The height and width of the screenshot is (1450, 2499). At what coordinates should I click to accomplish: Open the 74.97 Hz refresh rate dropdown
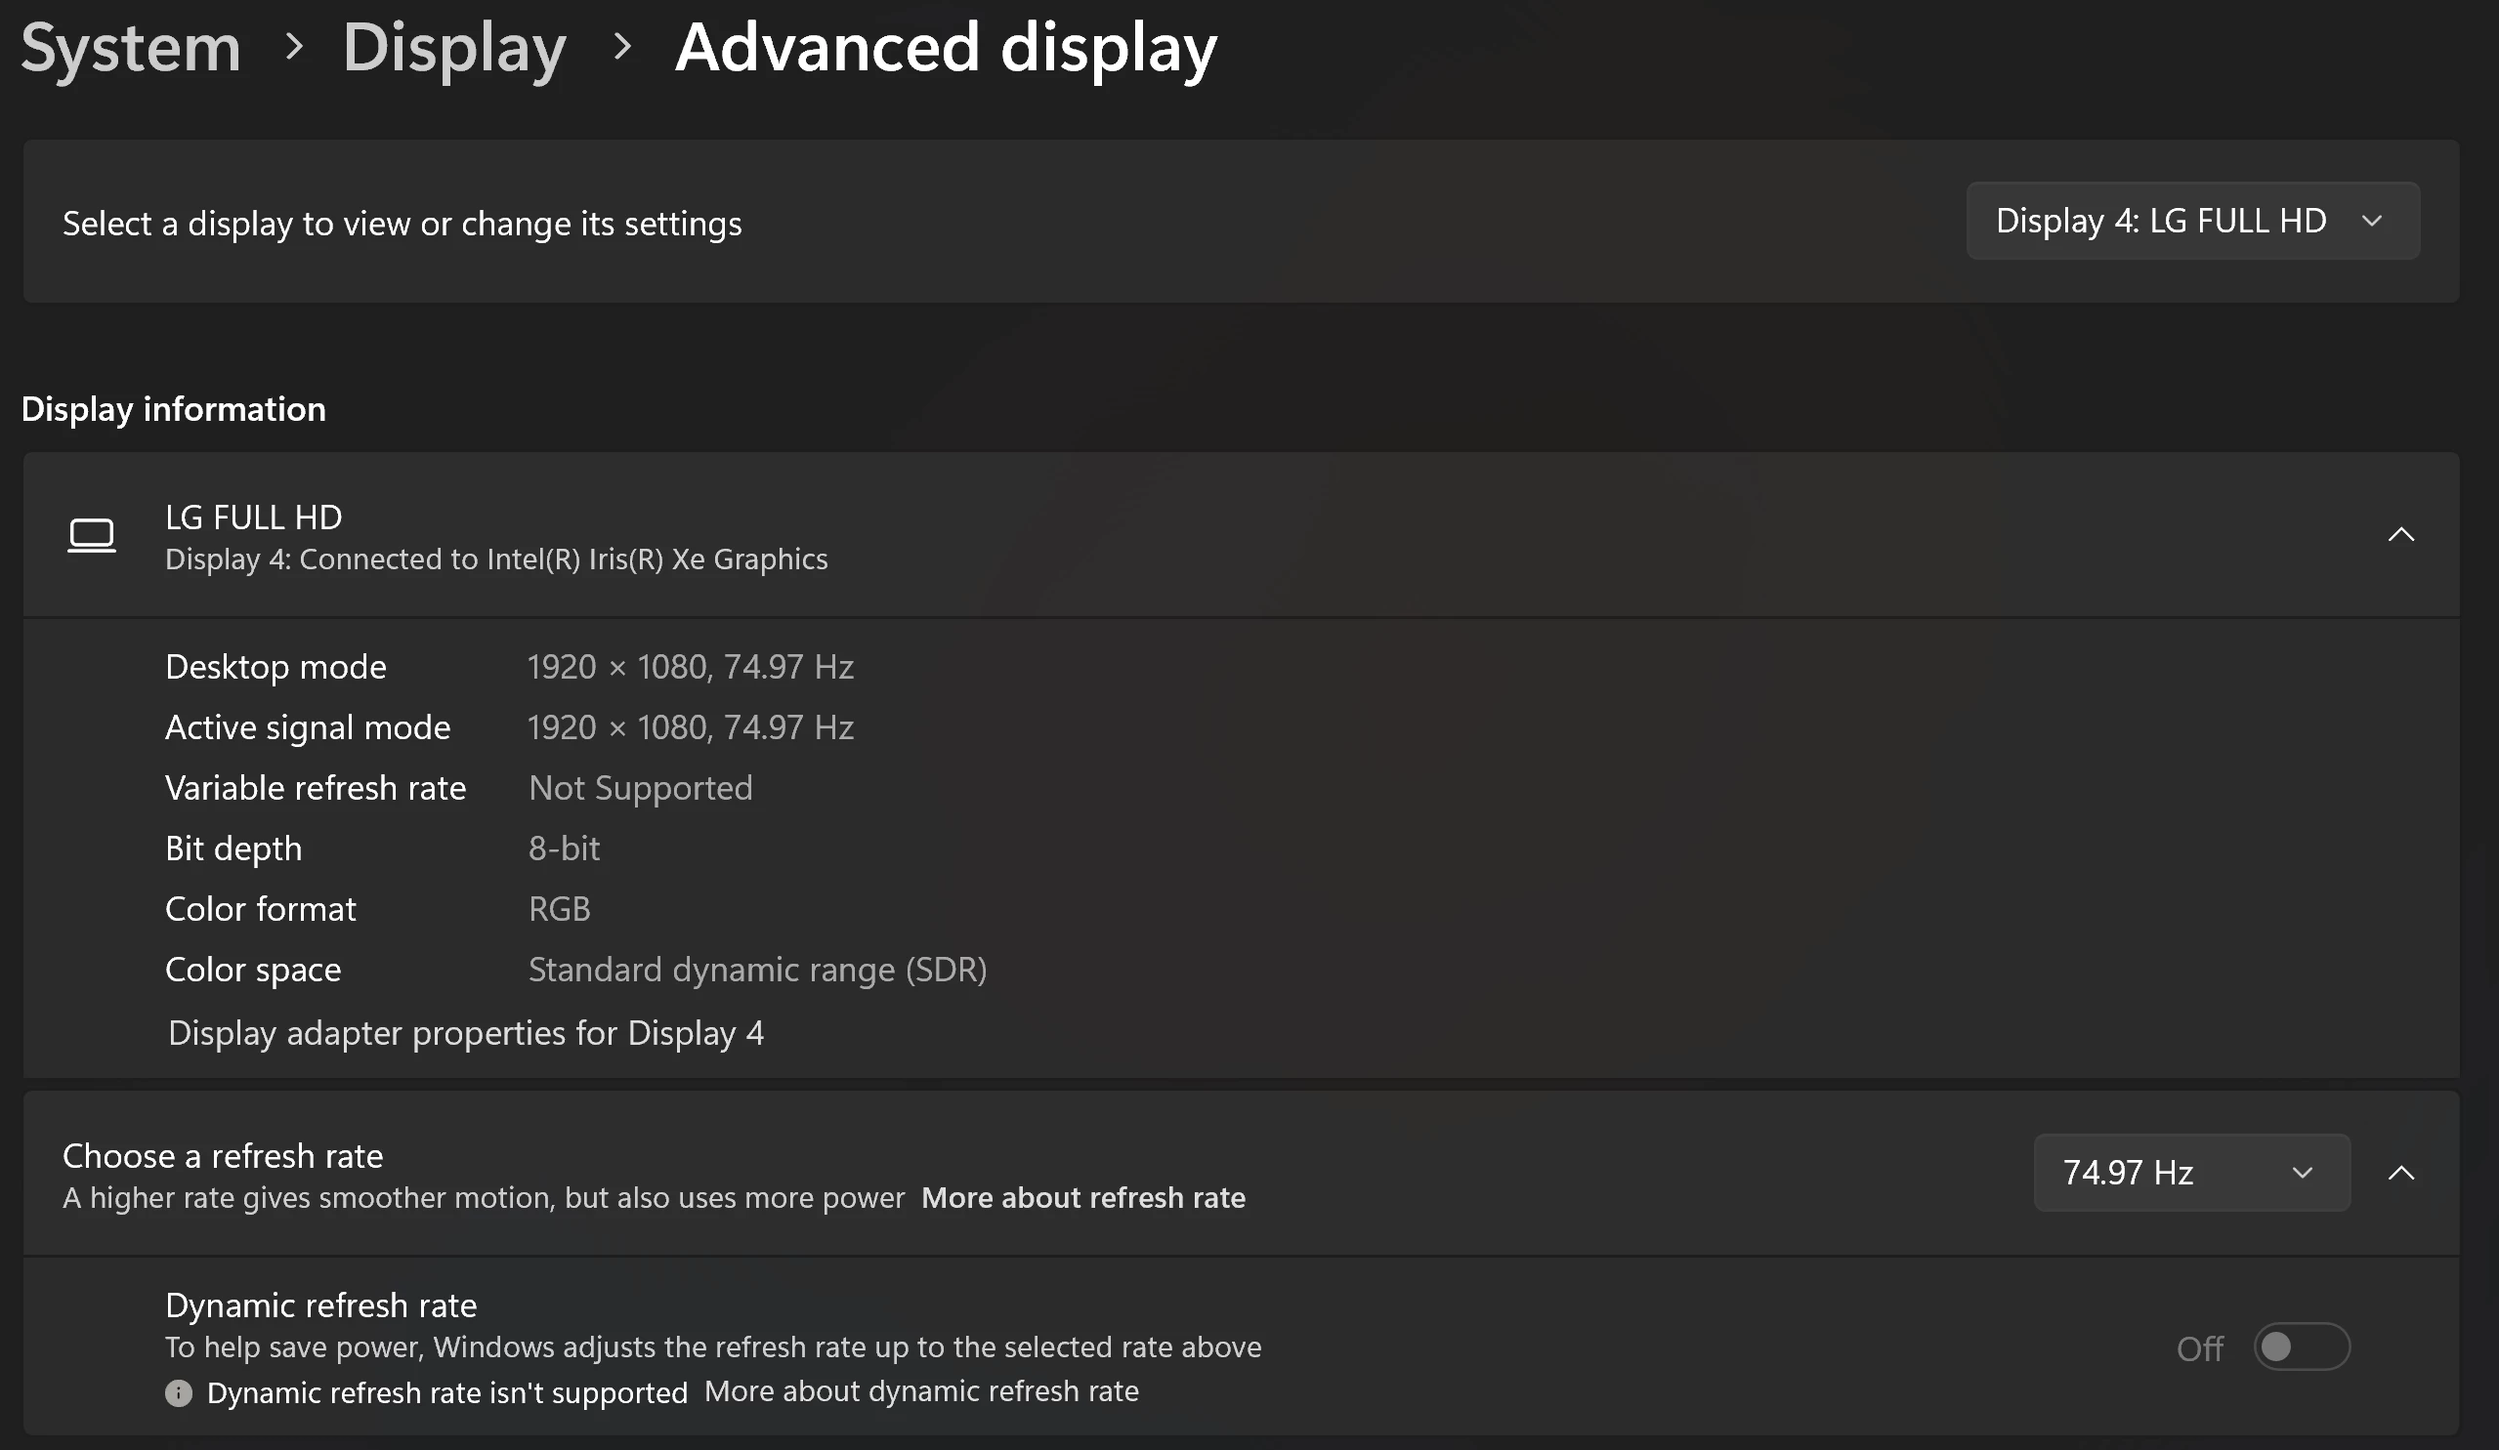coord(2190,1173)
